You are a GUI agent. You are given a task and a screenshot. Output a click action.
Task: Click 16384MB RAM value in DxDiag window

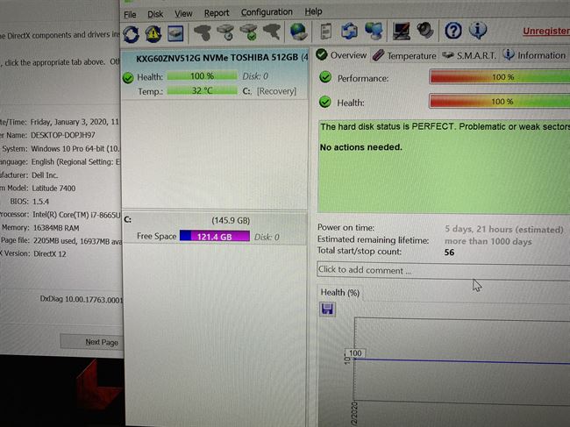coord(56,228)
